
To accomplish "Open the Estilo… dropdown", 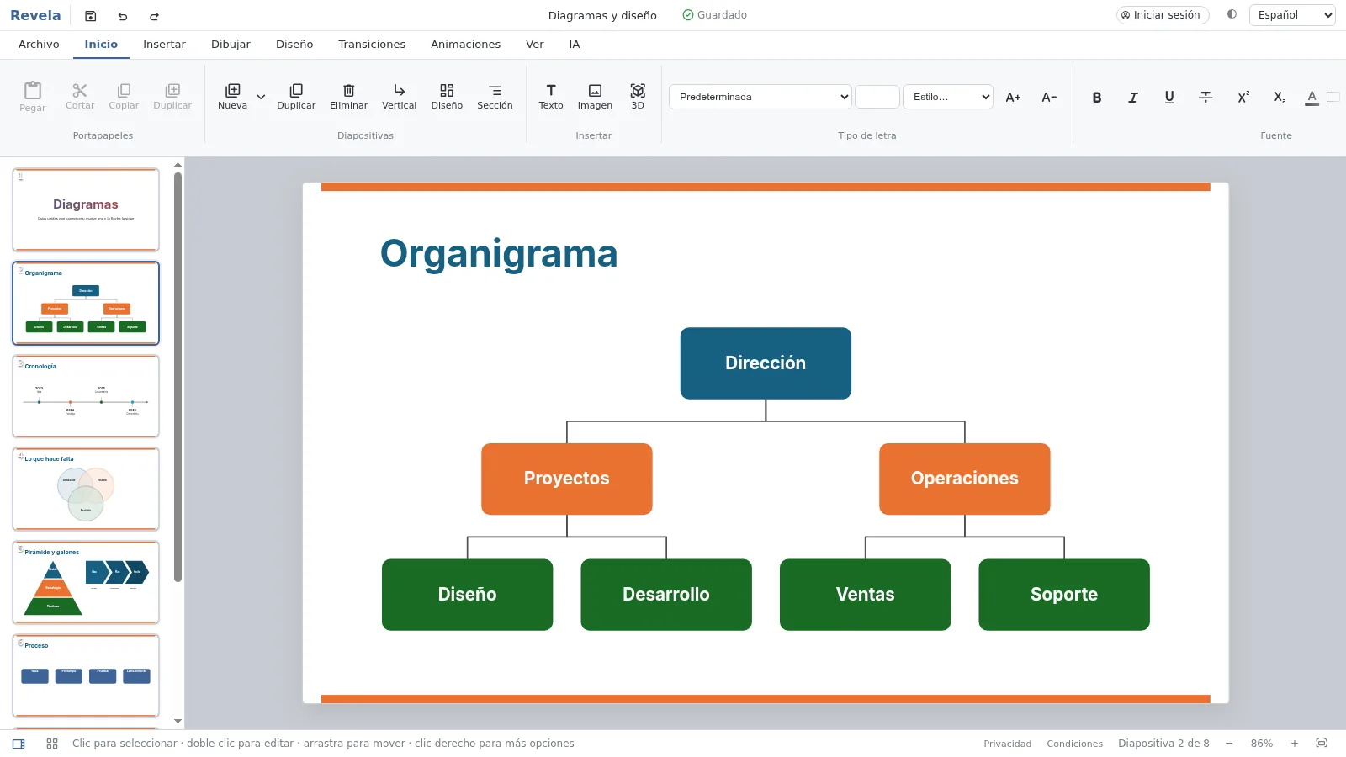I will coord(948,97).
